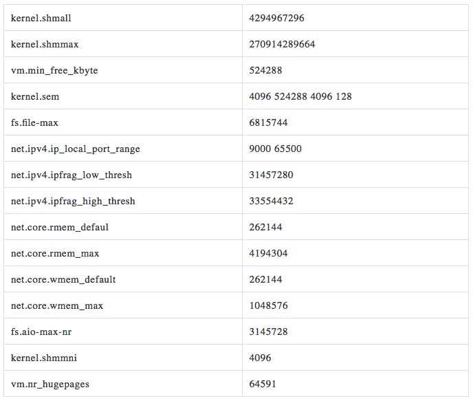
Task: Select the value 4194304
Action: (x=268, y=253)
